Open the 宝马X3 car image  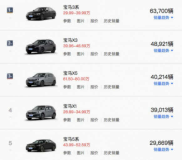pyautogui.click(x=41, y=47)
